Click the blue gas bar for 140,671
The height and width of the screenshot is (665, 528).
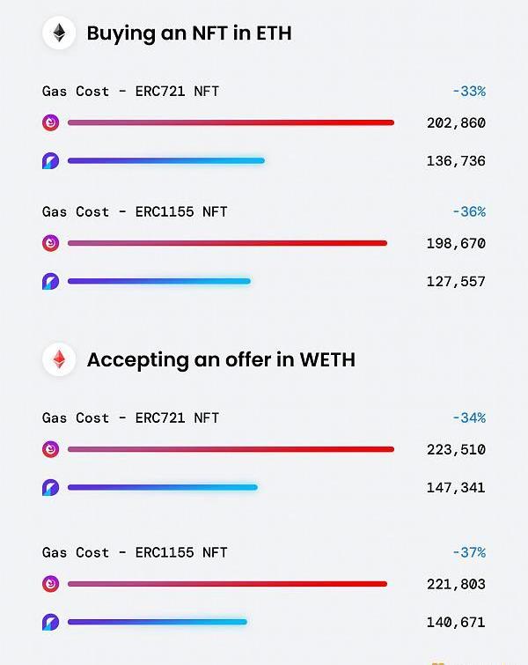pos(158,622)
